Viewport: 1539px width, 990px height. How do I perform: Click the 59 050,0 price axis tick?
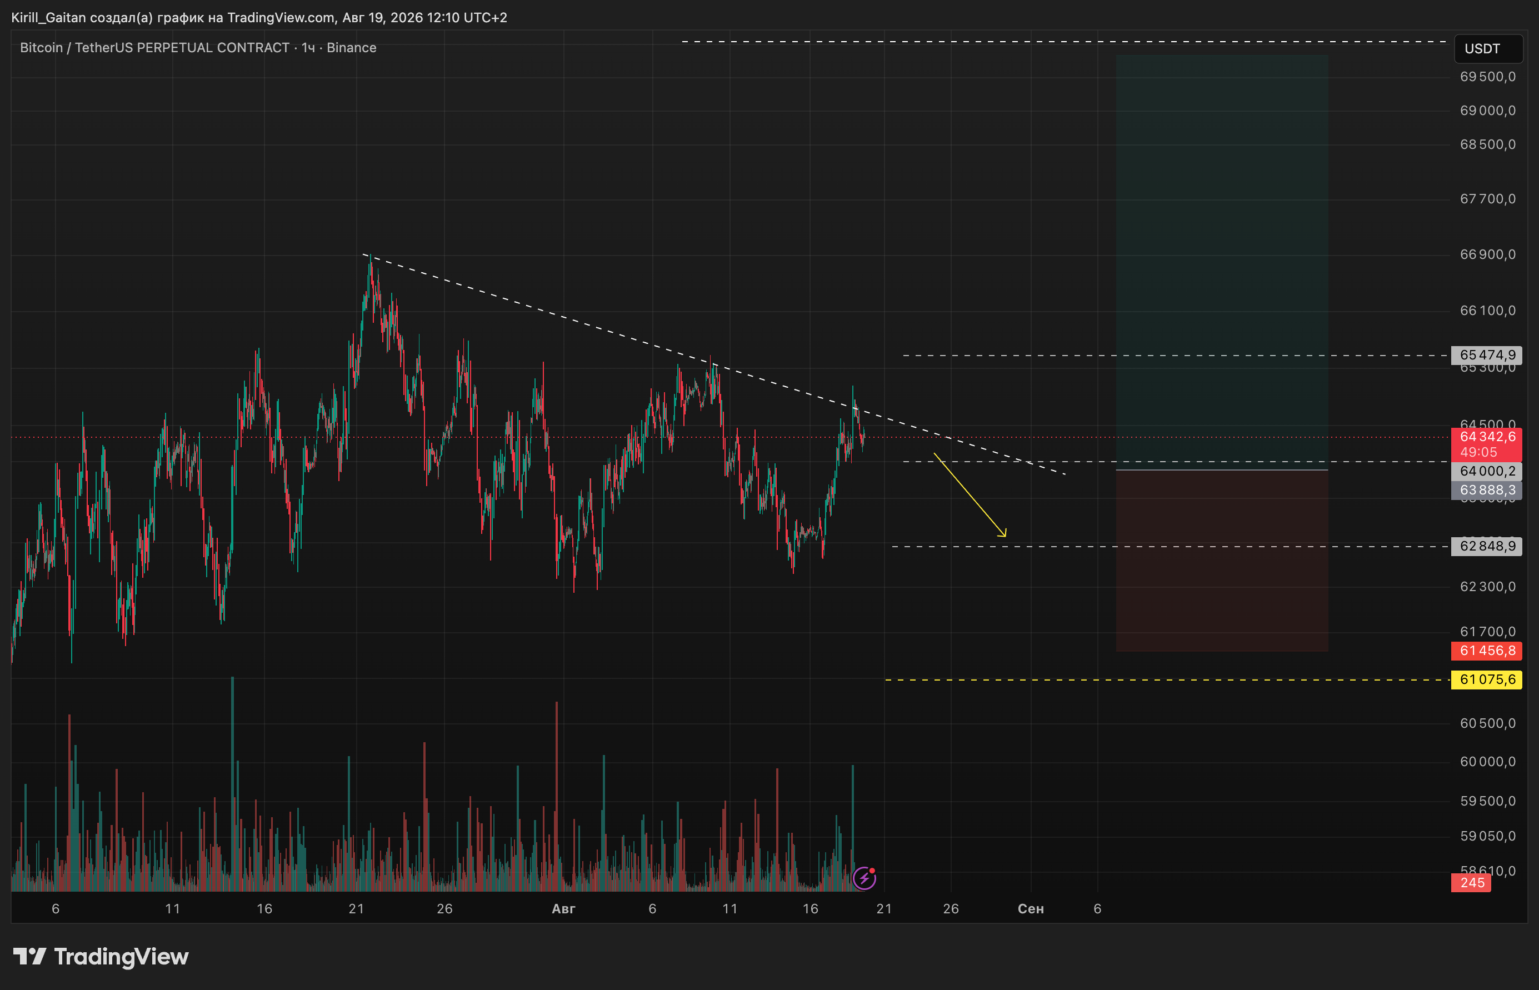pyautogui.click(x=1487, y=836)
